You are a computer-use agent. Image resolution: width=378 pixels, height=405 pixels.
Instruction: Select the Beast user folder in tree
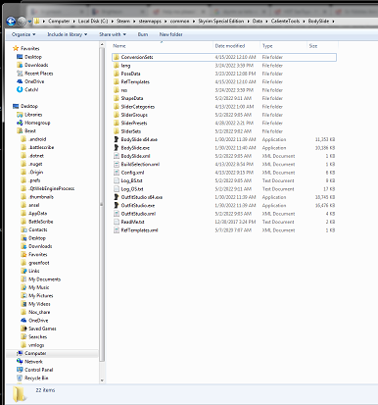point(30,130)
